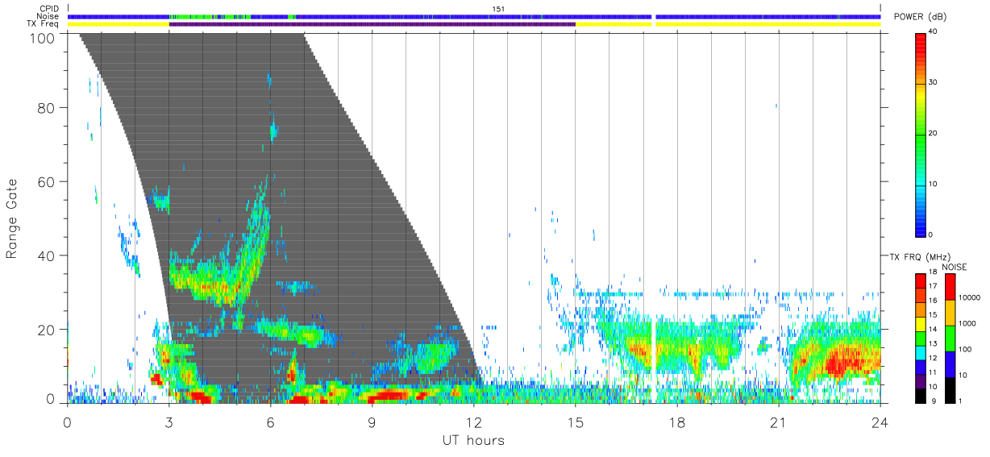Click x-axis tick label '9'

tap(372, 422)
